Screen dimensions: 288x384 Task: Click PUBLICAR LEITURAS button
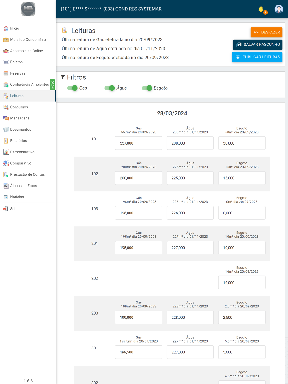[257, 57]
